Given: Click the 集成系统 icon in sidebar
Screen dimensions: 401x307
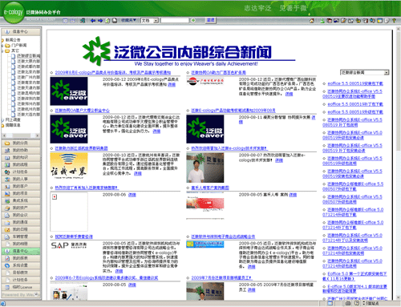Looking at the screenshot, I should [7, 200].
